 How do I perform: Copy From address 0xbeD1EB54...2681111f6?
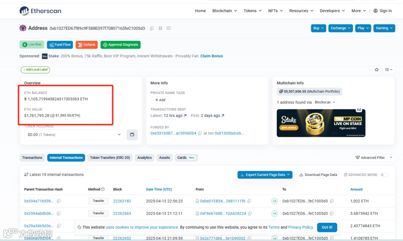(249, 201)
